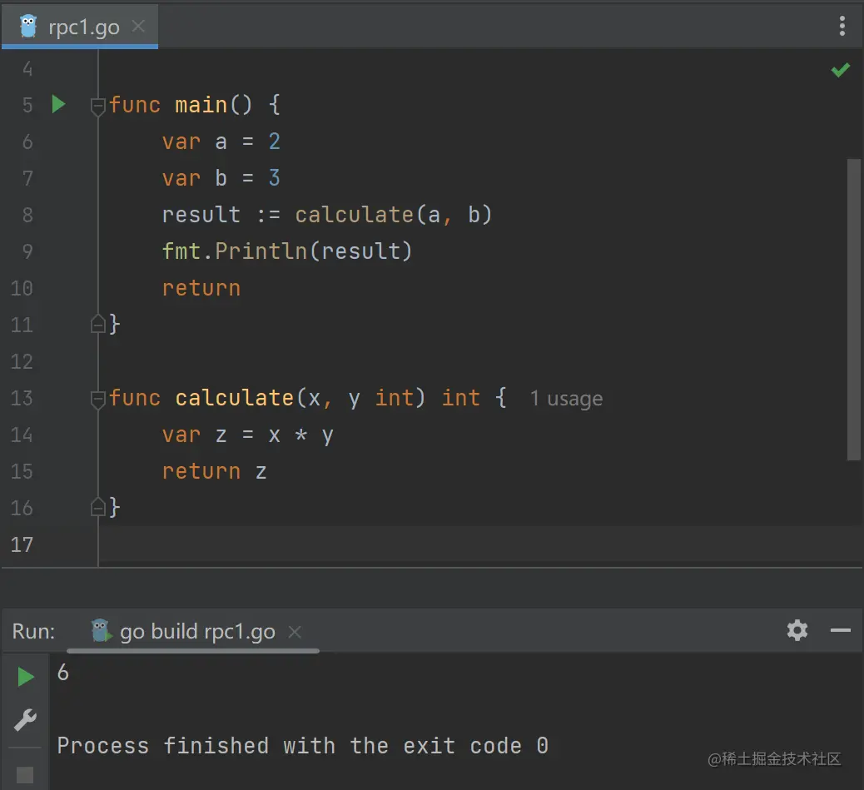Image resolution: width=864 pixels, height=790 pixels.
Task: Open the editor tab options menu (three dots)
Action: coord(842,26)
